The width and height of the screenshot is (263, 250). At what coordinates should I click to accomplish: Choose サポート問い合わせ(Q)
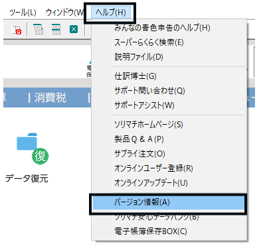(169, 91)
